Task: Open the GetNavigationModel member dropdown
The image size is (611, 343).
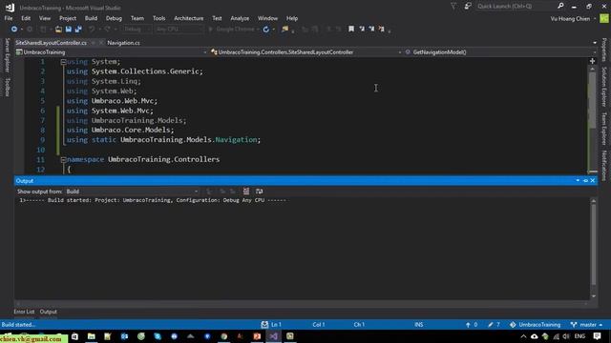Action: click(x=500, y=52)
